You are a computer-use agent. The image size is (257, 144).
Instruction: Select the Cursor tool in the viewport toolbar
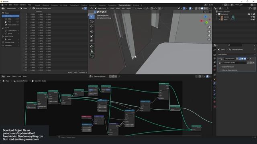coord(92,22)
